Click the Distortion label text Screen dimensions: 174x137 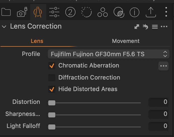[x=26, y=102]
